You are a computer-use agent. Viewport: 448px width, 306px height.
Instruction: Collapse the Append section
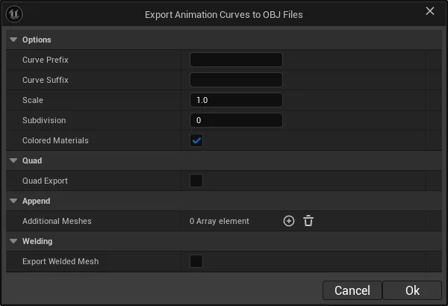tap(13, 201)
